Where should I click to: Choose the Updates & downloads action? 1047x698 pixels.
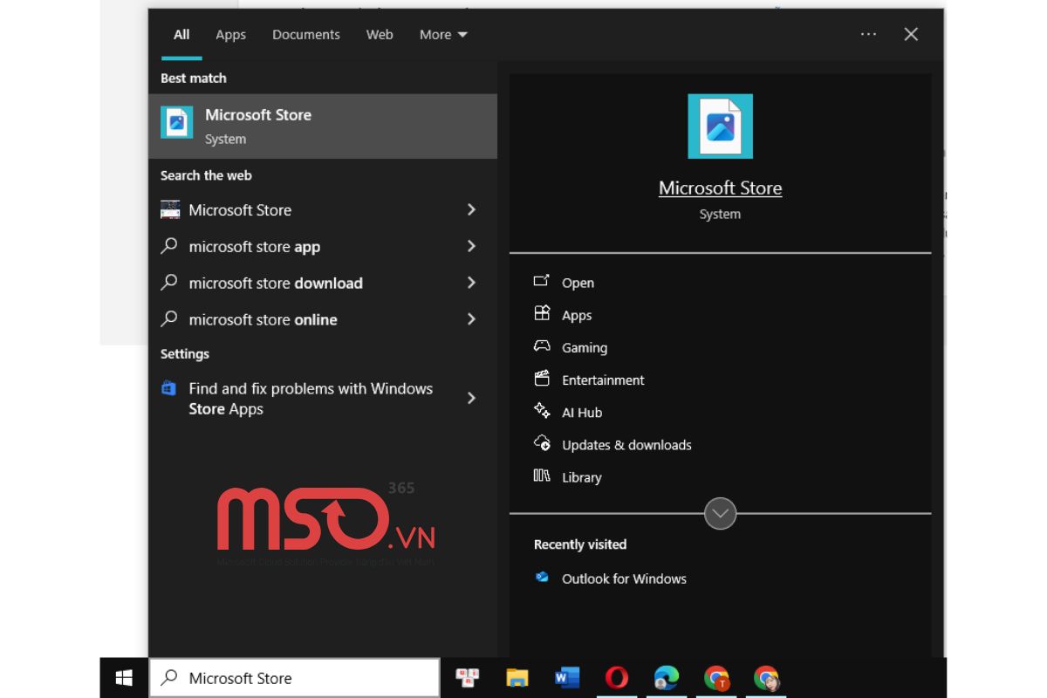point(626,444)
